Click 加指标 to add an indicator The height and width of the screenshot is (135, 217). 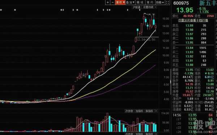tap(139, 111)
